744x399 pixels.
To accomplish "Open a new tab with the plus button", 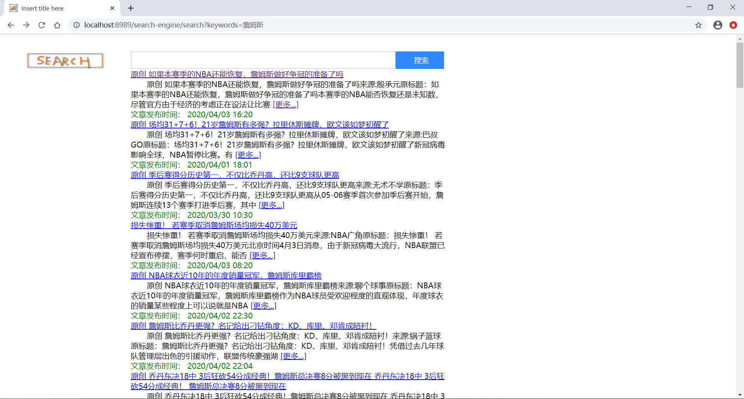I will 131,8.
